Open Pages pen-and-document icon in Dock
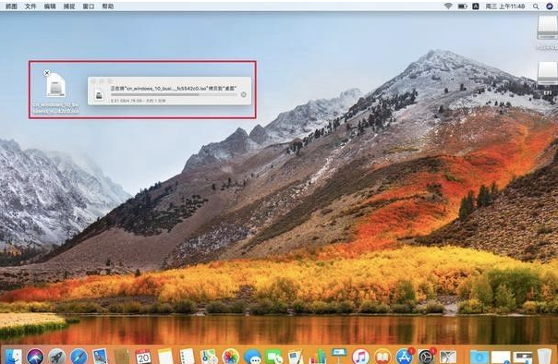This screenshot has height=364, width=558. (296, 357)
